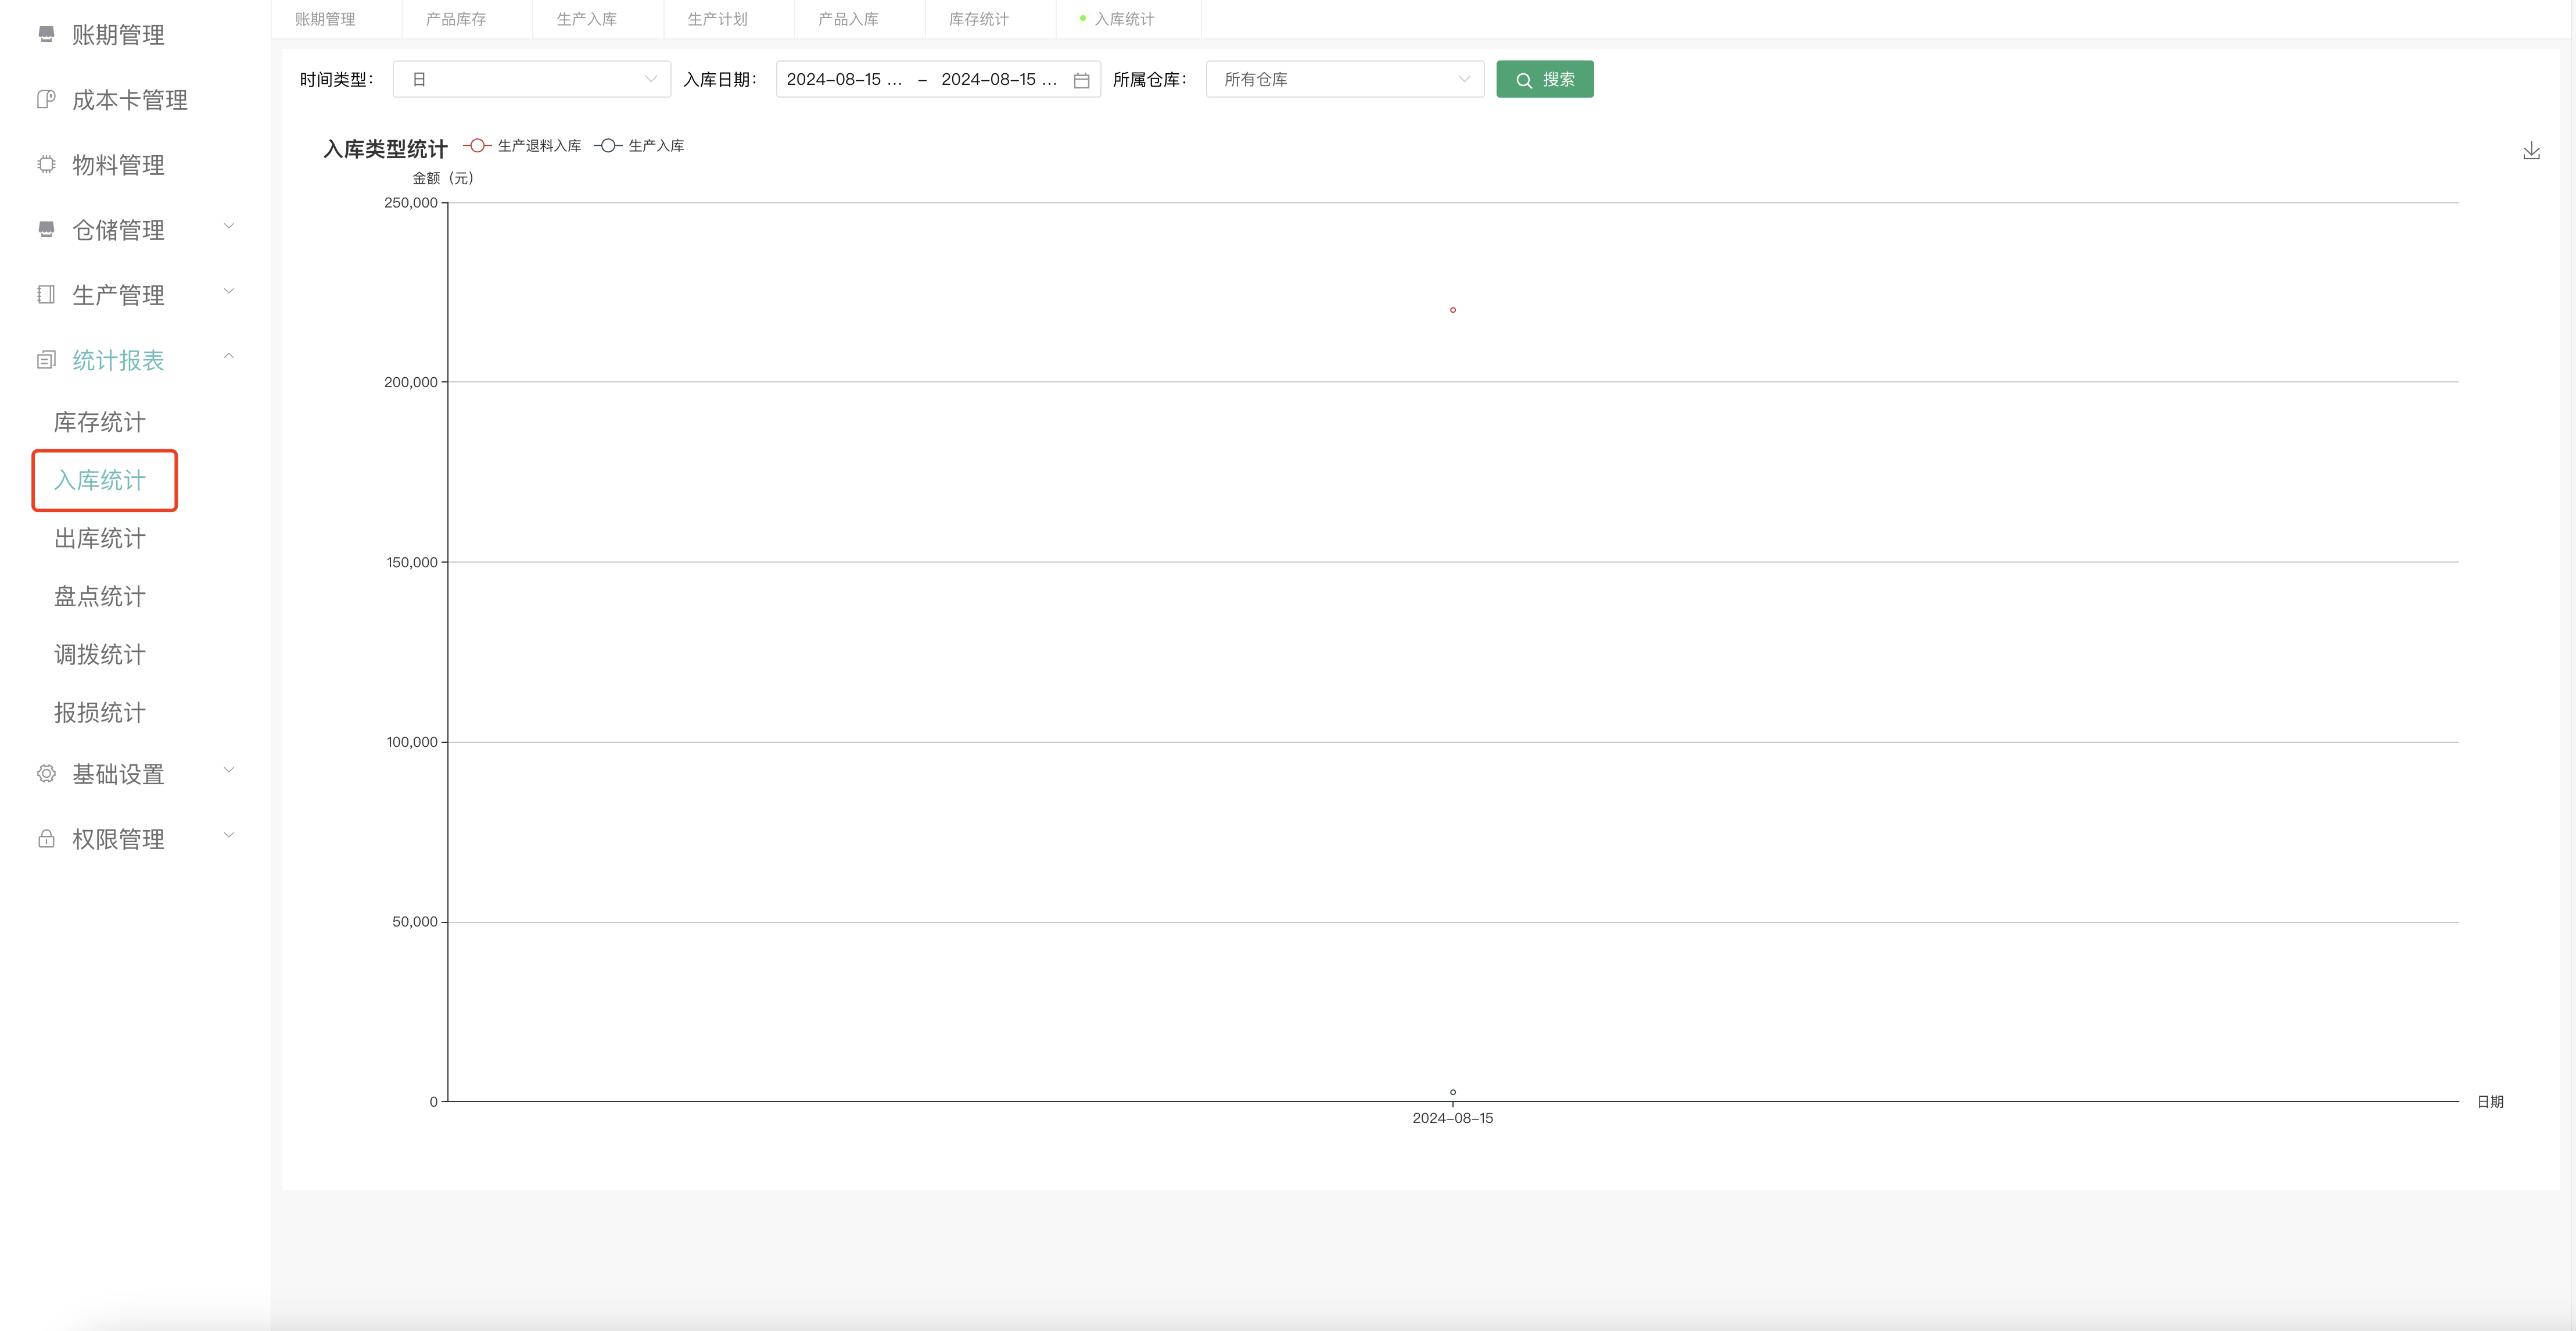Click the 基础设置 gear icon
This screenshot has width=2576, height=1331.
click(46, 774)
